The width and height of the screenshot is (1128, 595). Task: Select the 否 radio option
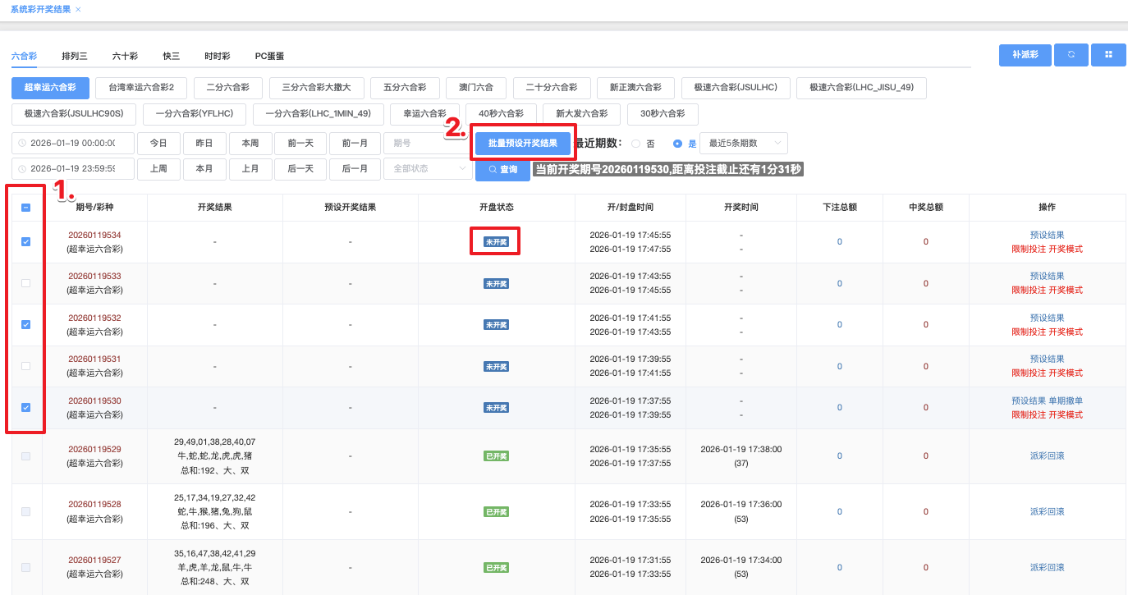[635, 144]
